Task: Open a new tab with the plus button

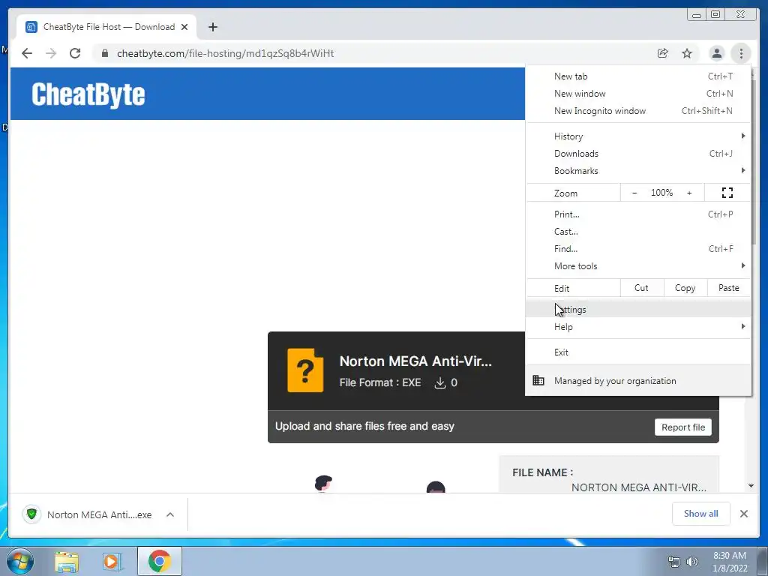Action: [212, 27]
